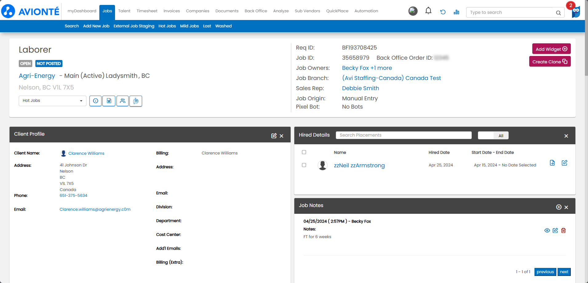The width and height of the screenshot is (588, 283).
Task: Open the Back Office tab
Action: 256,11
